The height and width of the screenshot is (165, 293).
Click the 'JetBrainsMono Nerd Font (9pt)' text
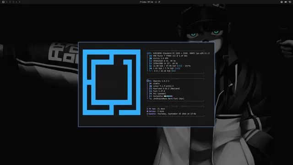point(168,99)
